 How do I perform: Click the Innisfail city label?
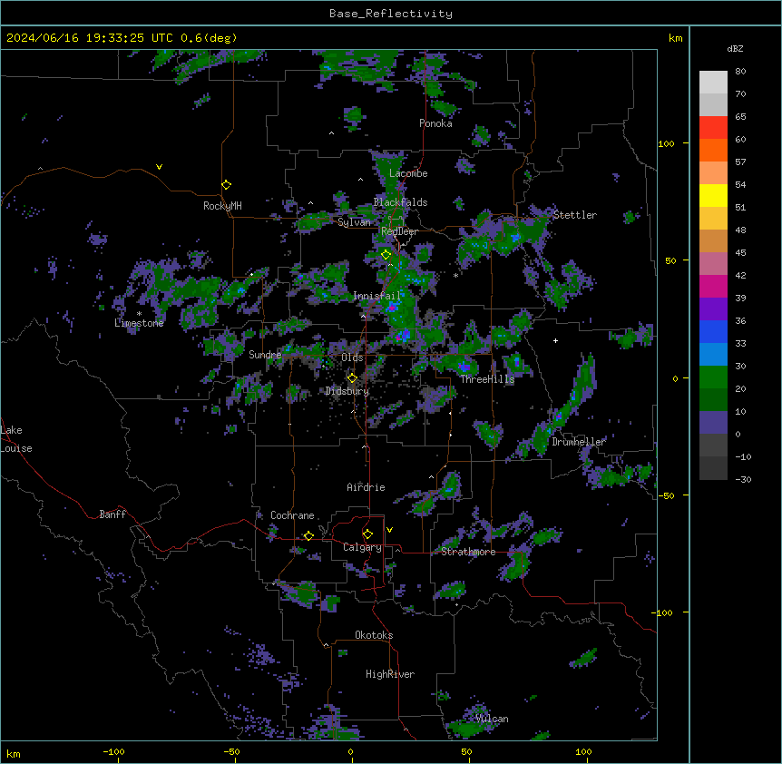pos(376,296)
